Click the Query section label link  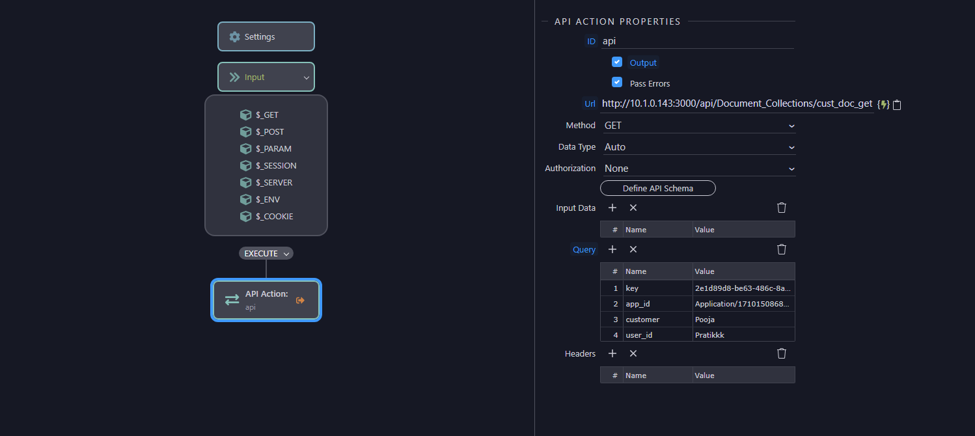(x=584, y=249)
